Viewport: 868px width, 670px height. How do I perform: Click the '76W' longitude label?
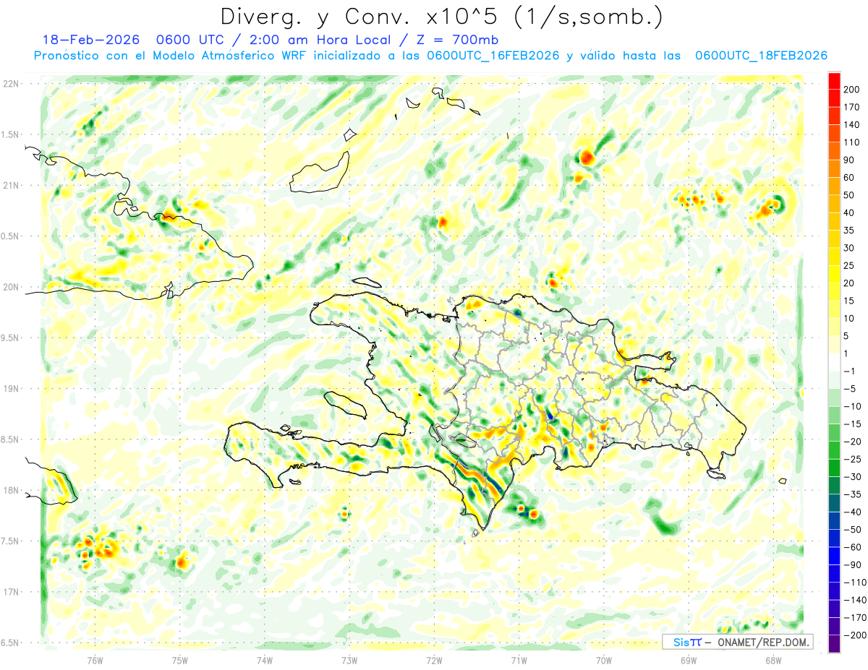coord(95,661)
